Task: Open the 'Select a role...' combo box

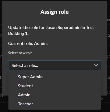Action: [x=55, y=65]
